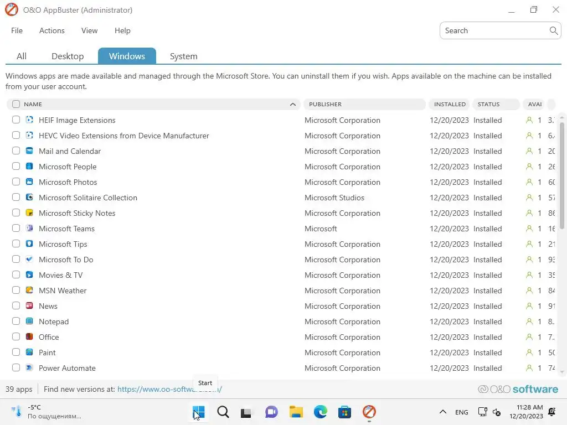Switch to the System tab
The height and width of the screenshot is (425, 567).
pyautogui.click(x=183, y=56)
